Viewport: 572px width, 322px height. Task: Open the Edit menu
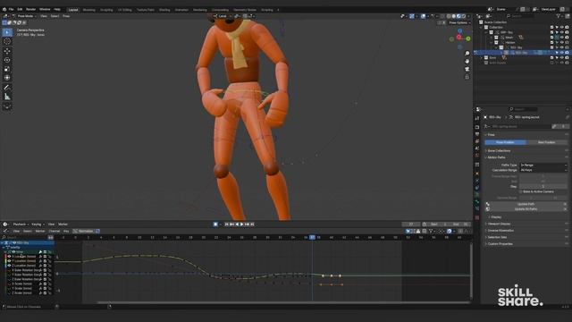20,9
